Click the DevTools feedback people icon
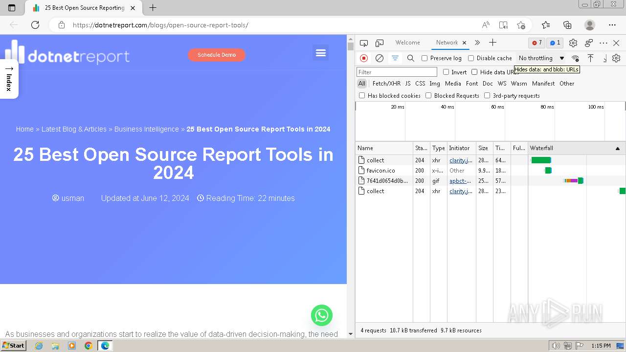The image size is (626, 352). click(x=589, y=43)
